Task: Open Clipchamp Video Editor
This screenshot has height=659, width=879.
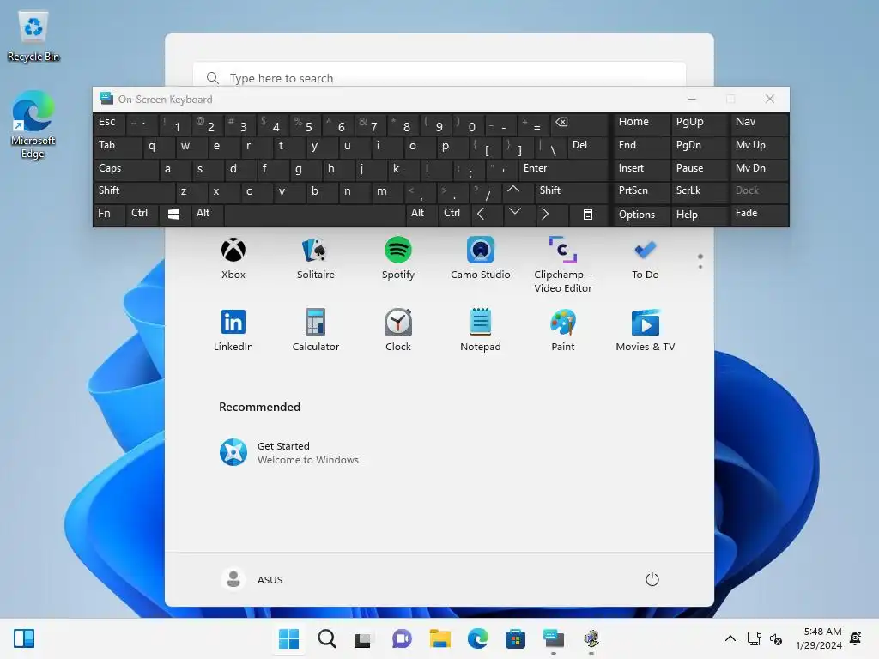Action: tap(563, 264)
